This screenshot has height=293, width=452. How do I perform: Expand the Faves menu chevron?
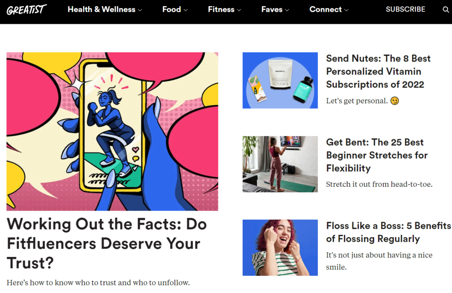[x=287, y=10]
